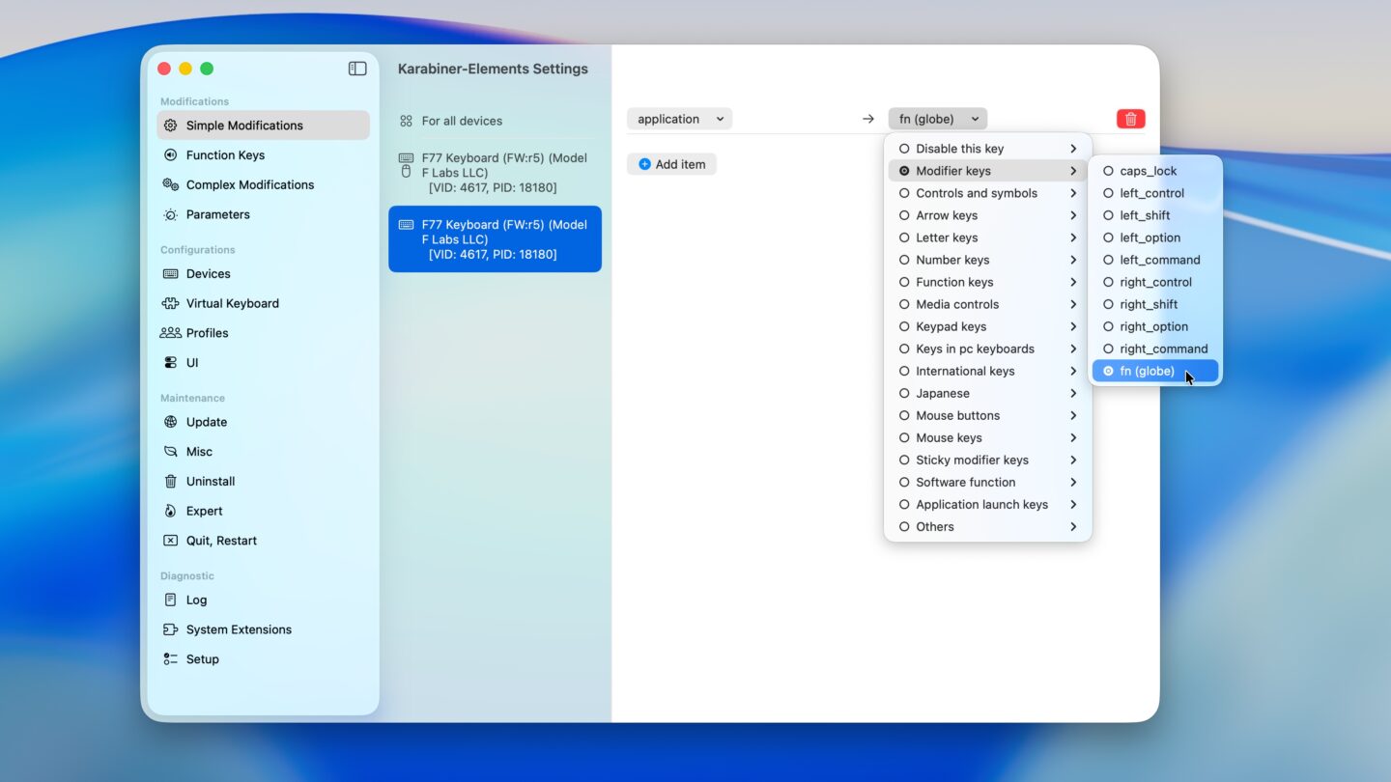The width and height of the screenshot is (1391, 782).
Task: Click the Parameters sidebar icon
Action: click(x=171, y=214)
